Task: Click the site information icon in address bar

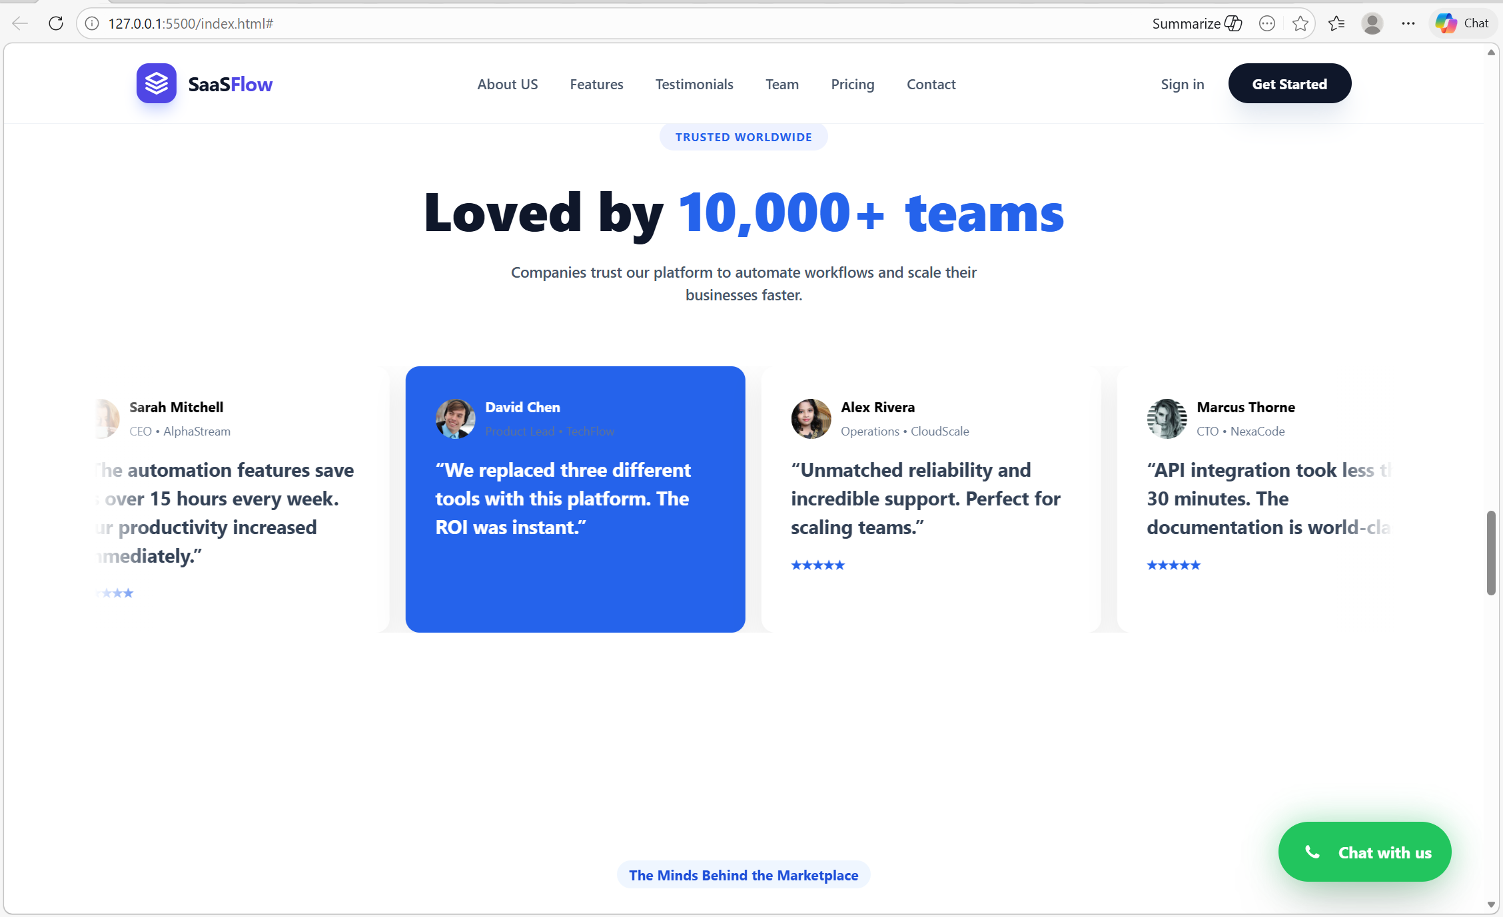Action: point(93,23)
